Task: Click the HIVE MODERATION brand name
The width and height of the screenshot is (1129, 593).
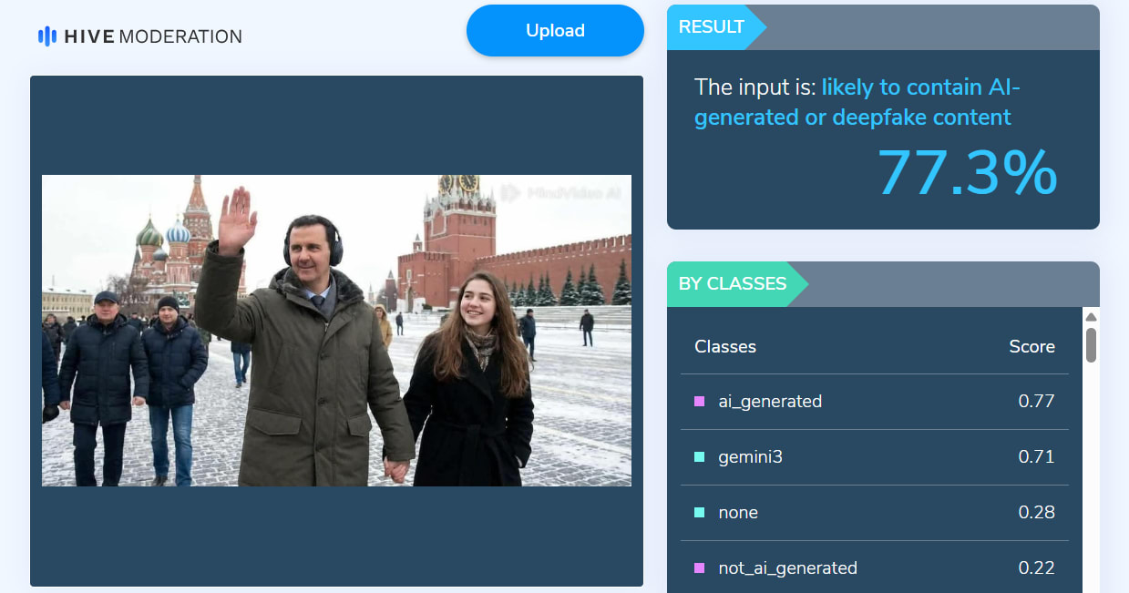Action: point(152,36)
